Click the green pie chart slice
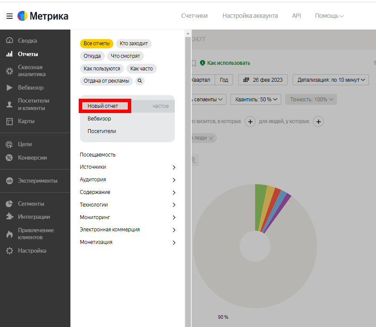376x327 pixels. pyautogui.click(x=260, y=207)
